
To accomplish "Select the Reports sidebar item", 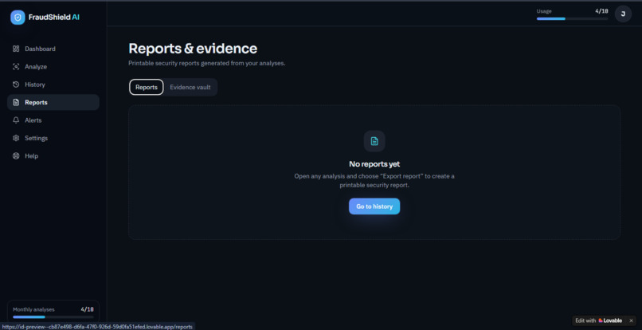I will (x=53, y=103).
